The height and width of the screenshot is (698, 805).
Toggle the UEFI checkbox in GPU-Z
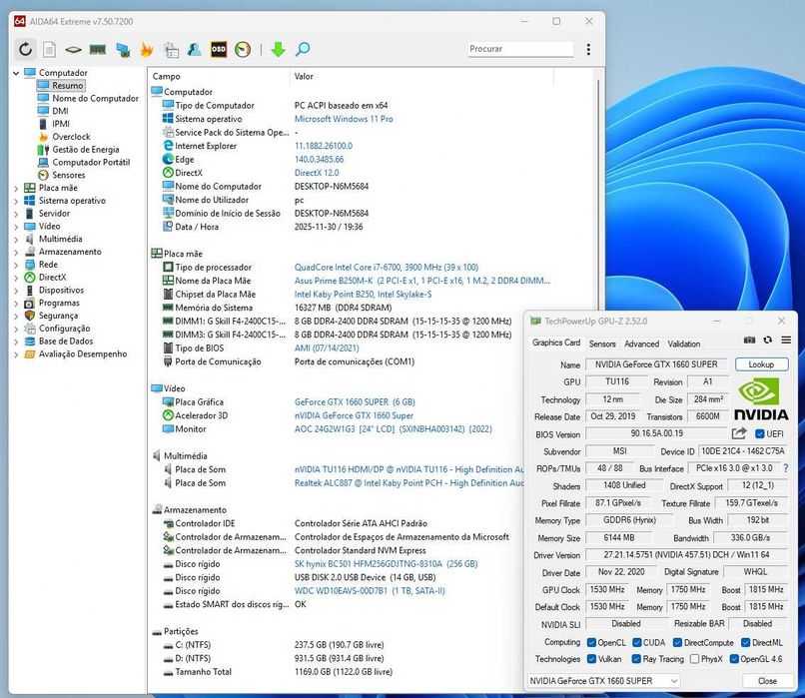tap(760, 433)
